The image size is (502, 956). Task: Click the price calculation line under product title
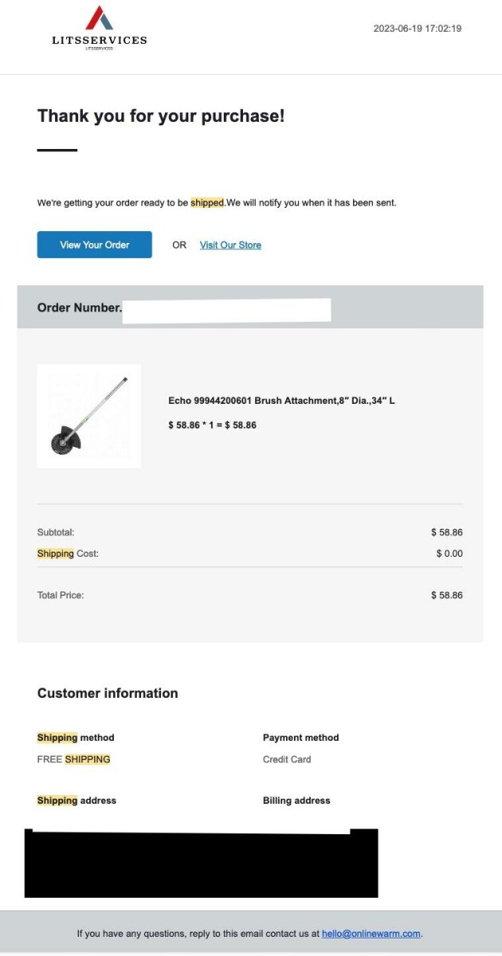[x=212, y=425]
